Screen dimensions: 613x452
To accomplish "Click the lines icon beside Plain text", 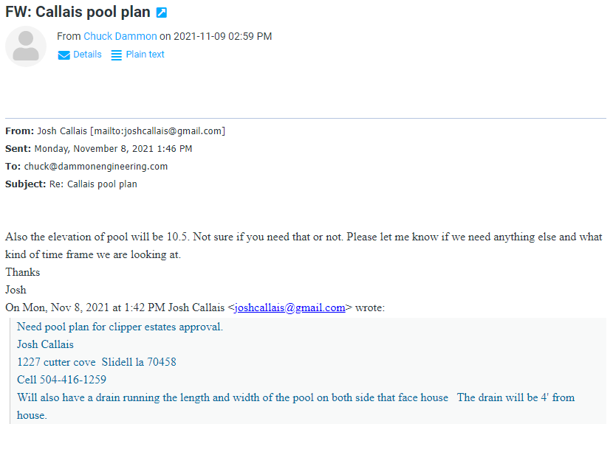I will click(x=117, y=55).
